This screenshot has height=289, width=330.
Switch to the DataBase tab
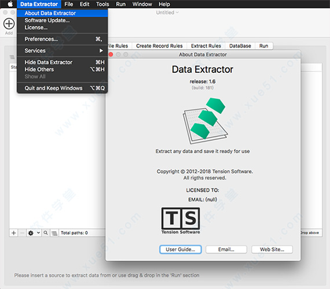coord(240,46)
